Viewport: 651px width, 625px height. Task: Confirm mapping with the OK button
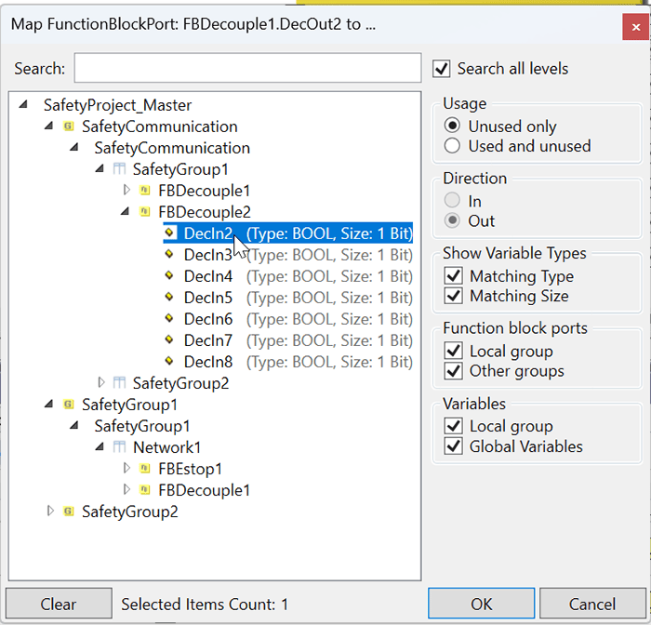tap(481, 604)
